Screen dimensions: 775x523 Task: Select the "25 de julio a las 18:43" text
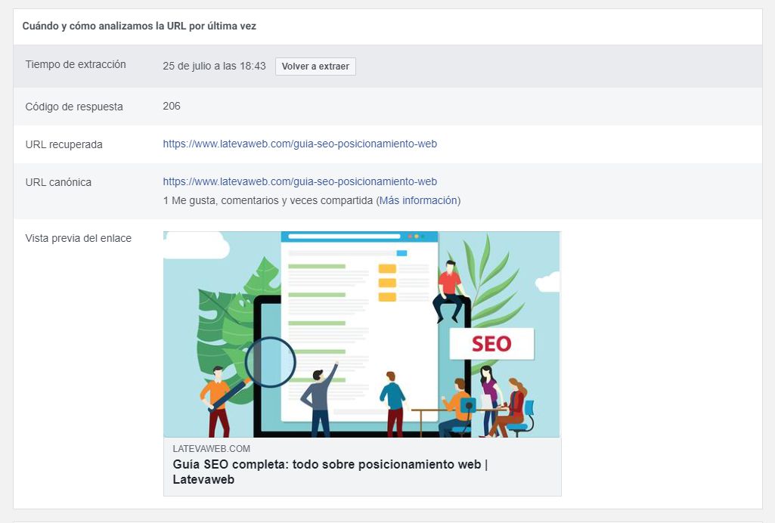214,67
